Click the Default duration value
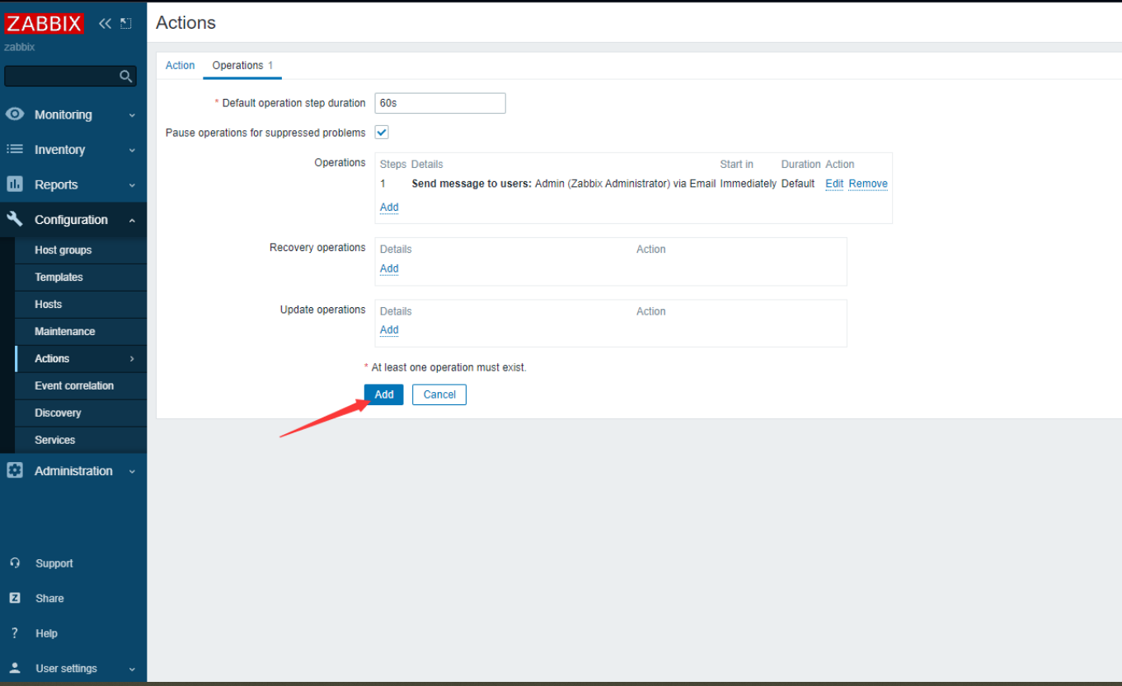The width and height of the screenshot is (1122, 686). point(798,184)
